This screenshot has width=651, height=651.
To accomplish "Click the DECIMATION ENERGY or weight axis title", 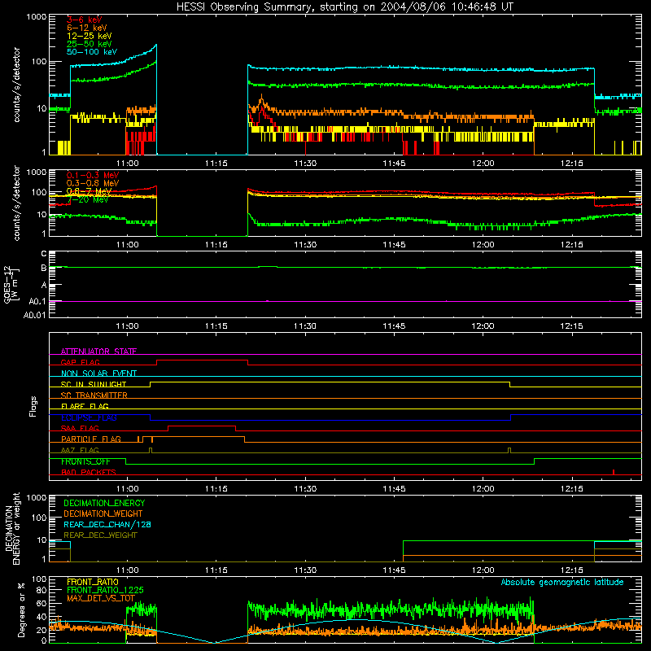I will coord(12,528).
